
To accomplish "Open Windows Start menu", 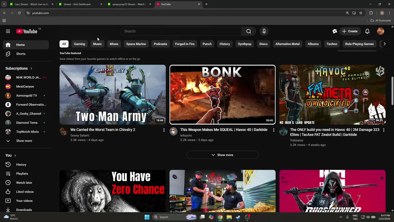I will pos(147,217).
